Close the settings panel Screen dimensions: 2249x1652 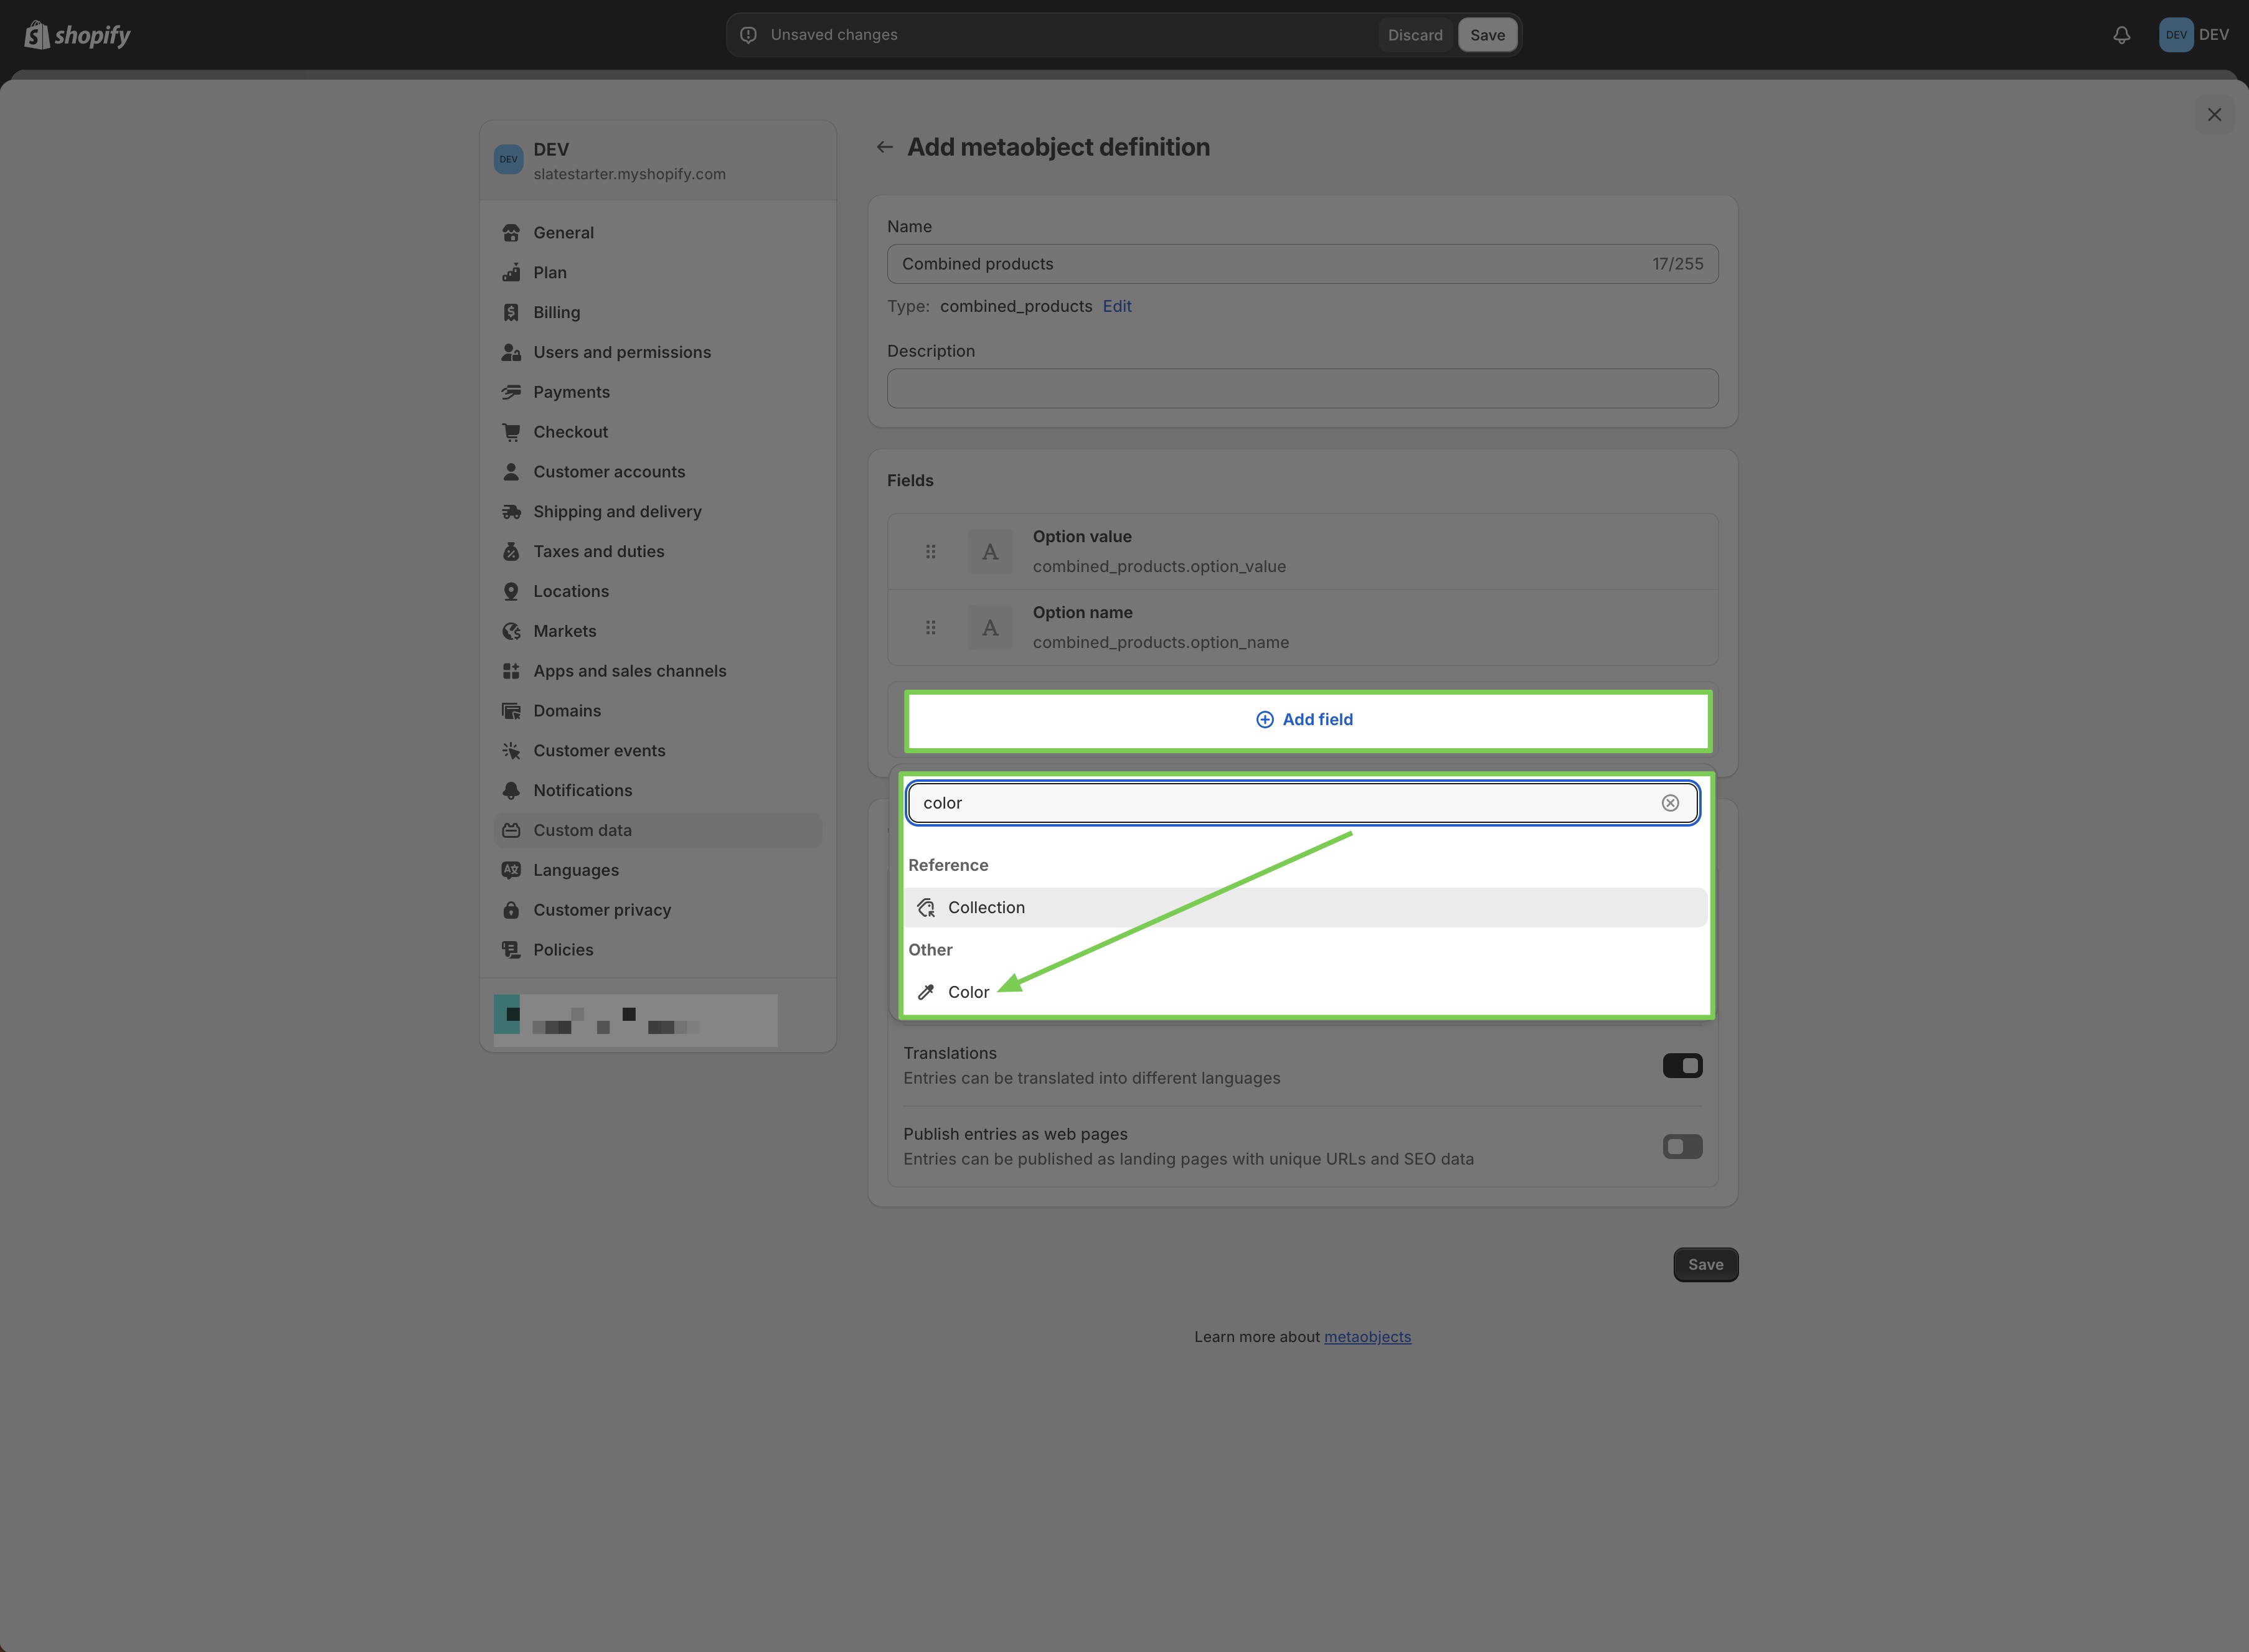(2214, 115)
